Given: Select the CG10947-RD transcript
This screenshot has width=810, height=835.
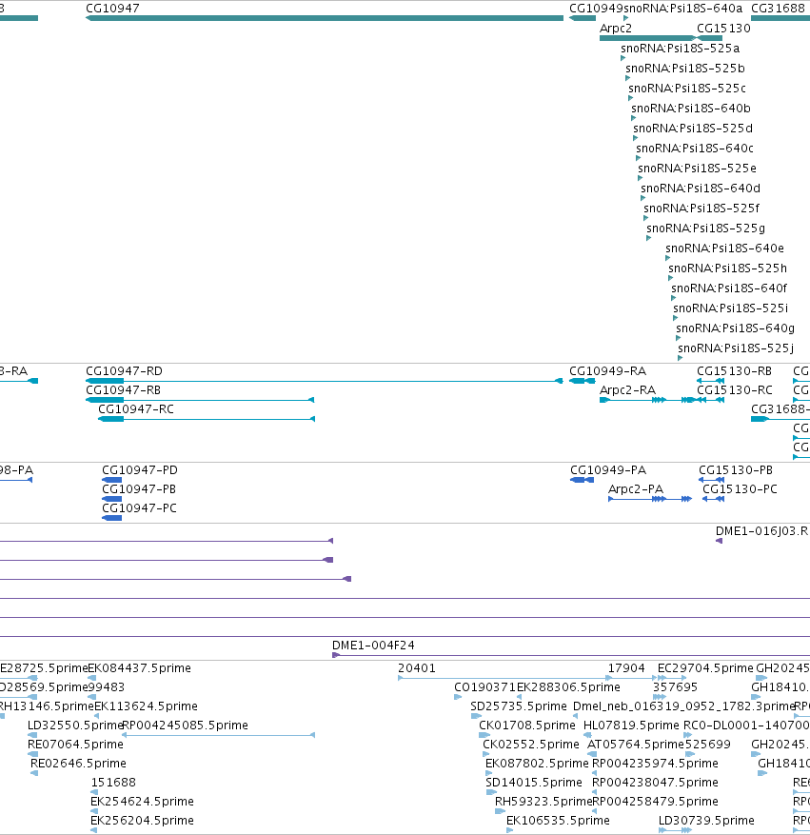Looking at the screenshot, I should click(325, 381).
